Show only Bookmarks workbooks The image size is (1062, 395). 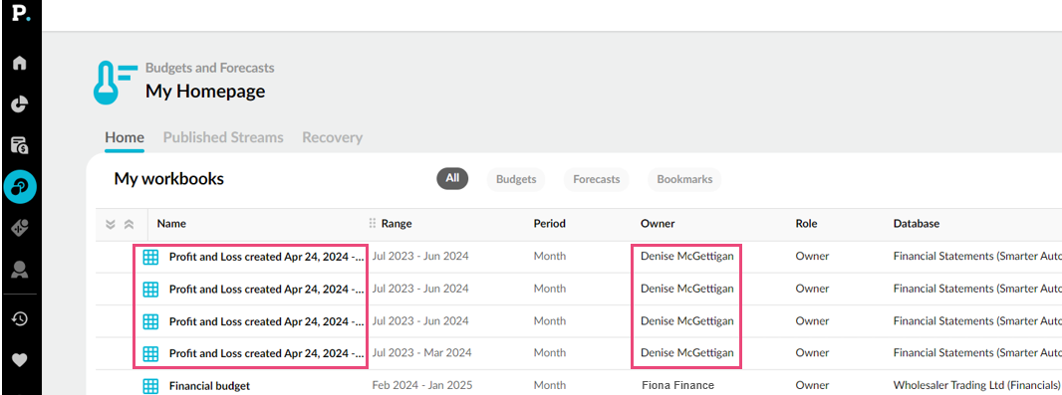coord(684,179)
